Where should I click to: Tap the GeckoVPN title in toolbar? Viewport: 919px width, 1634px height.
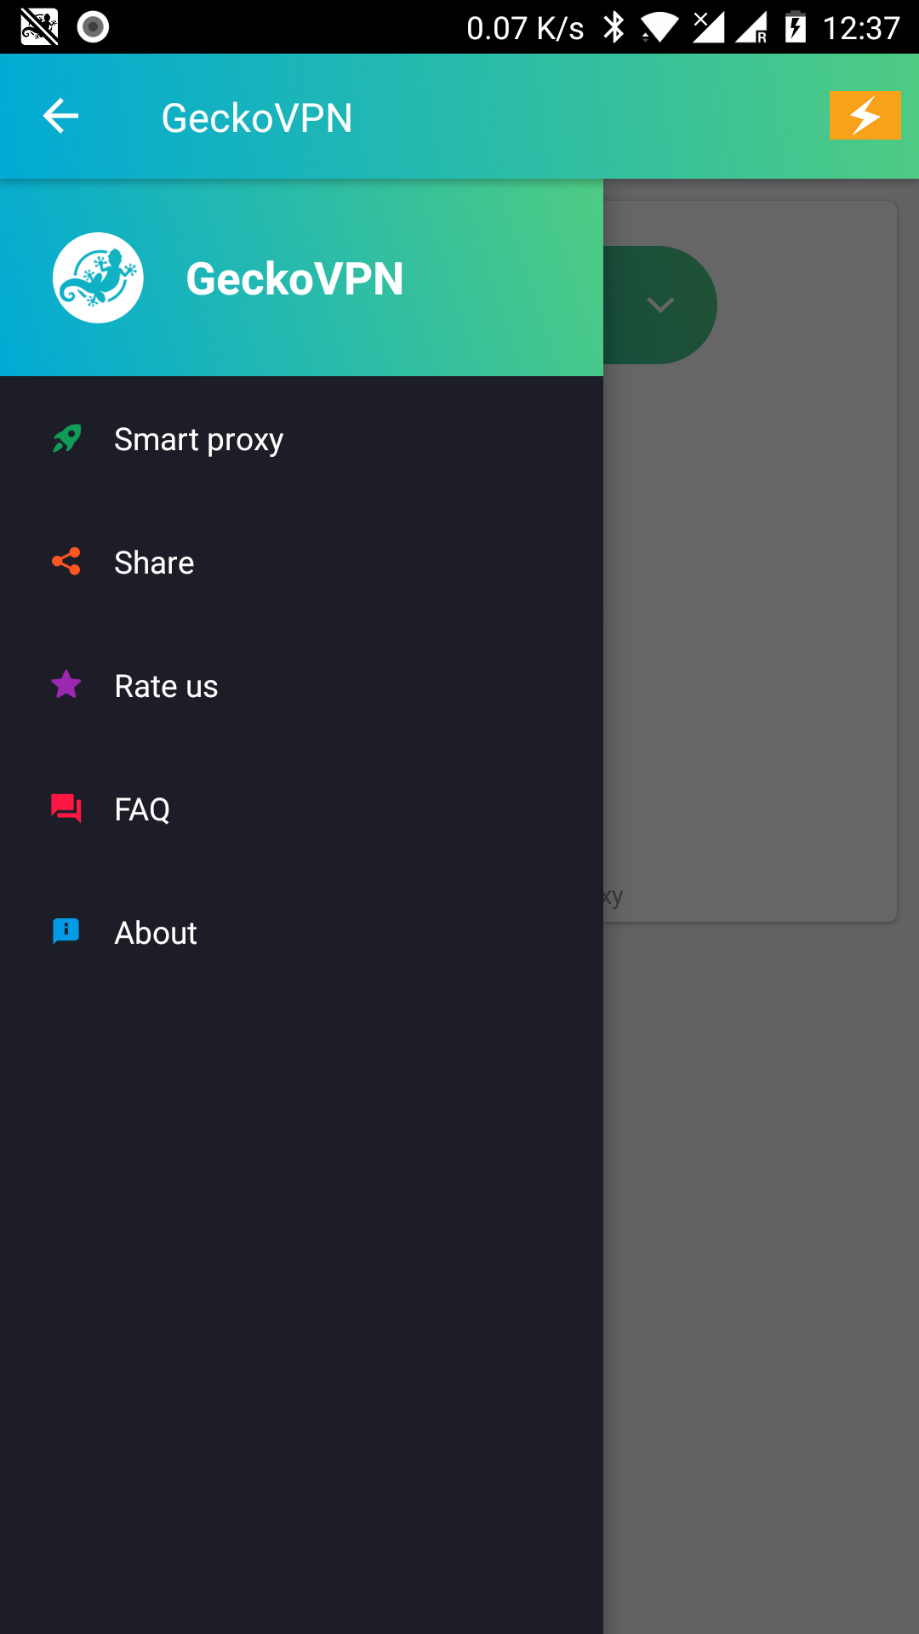[257, 117]
